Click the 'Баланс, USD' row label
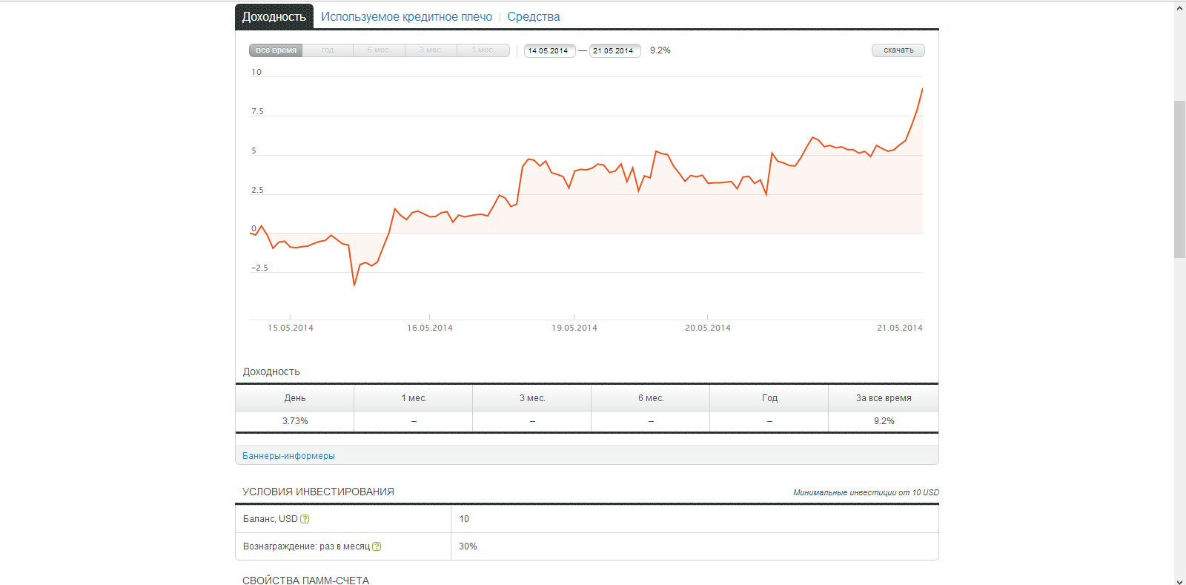The width and height of the screenshot is (1186, 585). click(271, 519)
